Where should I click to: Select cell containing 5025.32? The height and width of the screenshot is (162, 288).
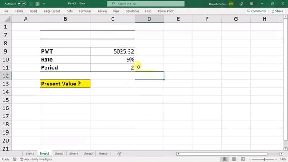click(x=112, y=51)
